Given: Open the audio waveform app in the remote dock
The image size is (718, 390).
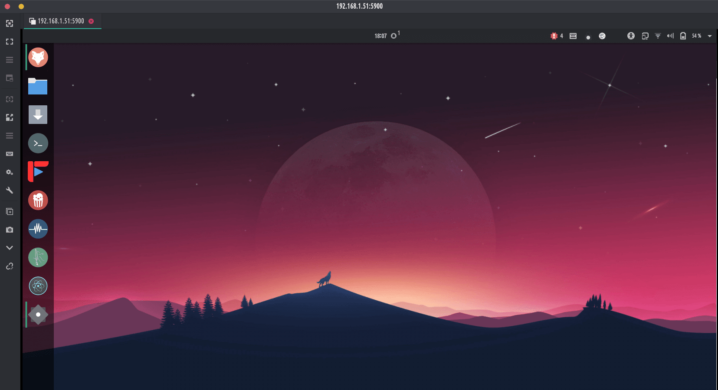Looking at the screenshot, I should (x=38, y=229).
